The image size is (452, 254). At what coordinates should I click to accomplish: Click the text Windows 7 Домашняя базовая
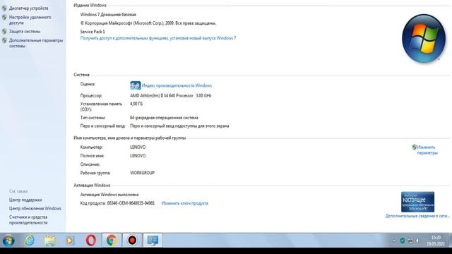point(108,14)
